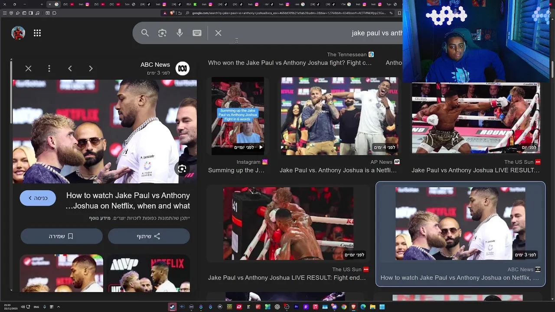Open the Google account profile avatar
Image resolution: width=555 pixels, height=312 pixels.
(18, 33)
